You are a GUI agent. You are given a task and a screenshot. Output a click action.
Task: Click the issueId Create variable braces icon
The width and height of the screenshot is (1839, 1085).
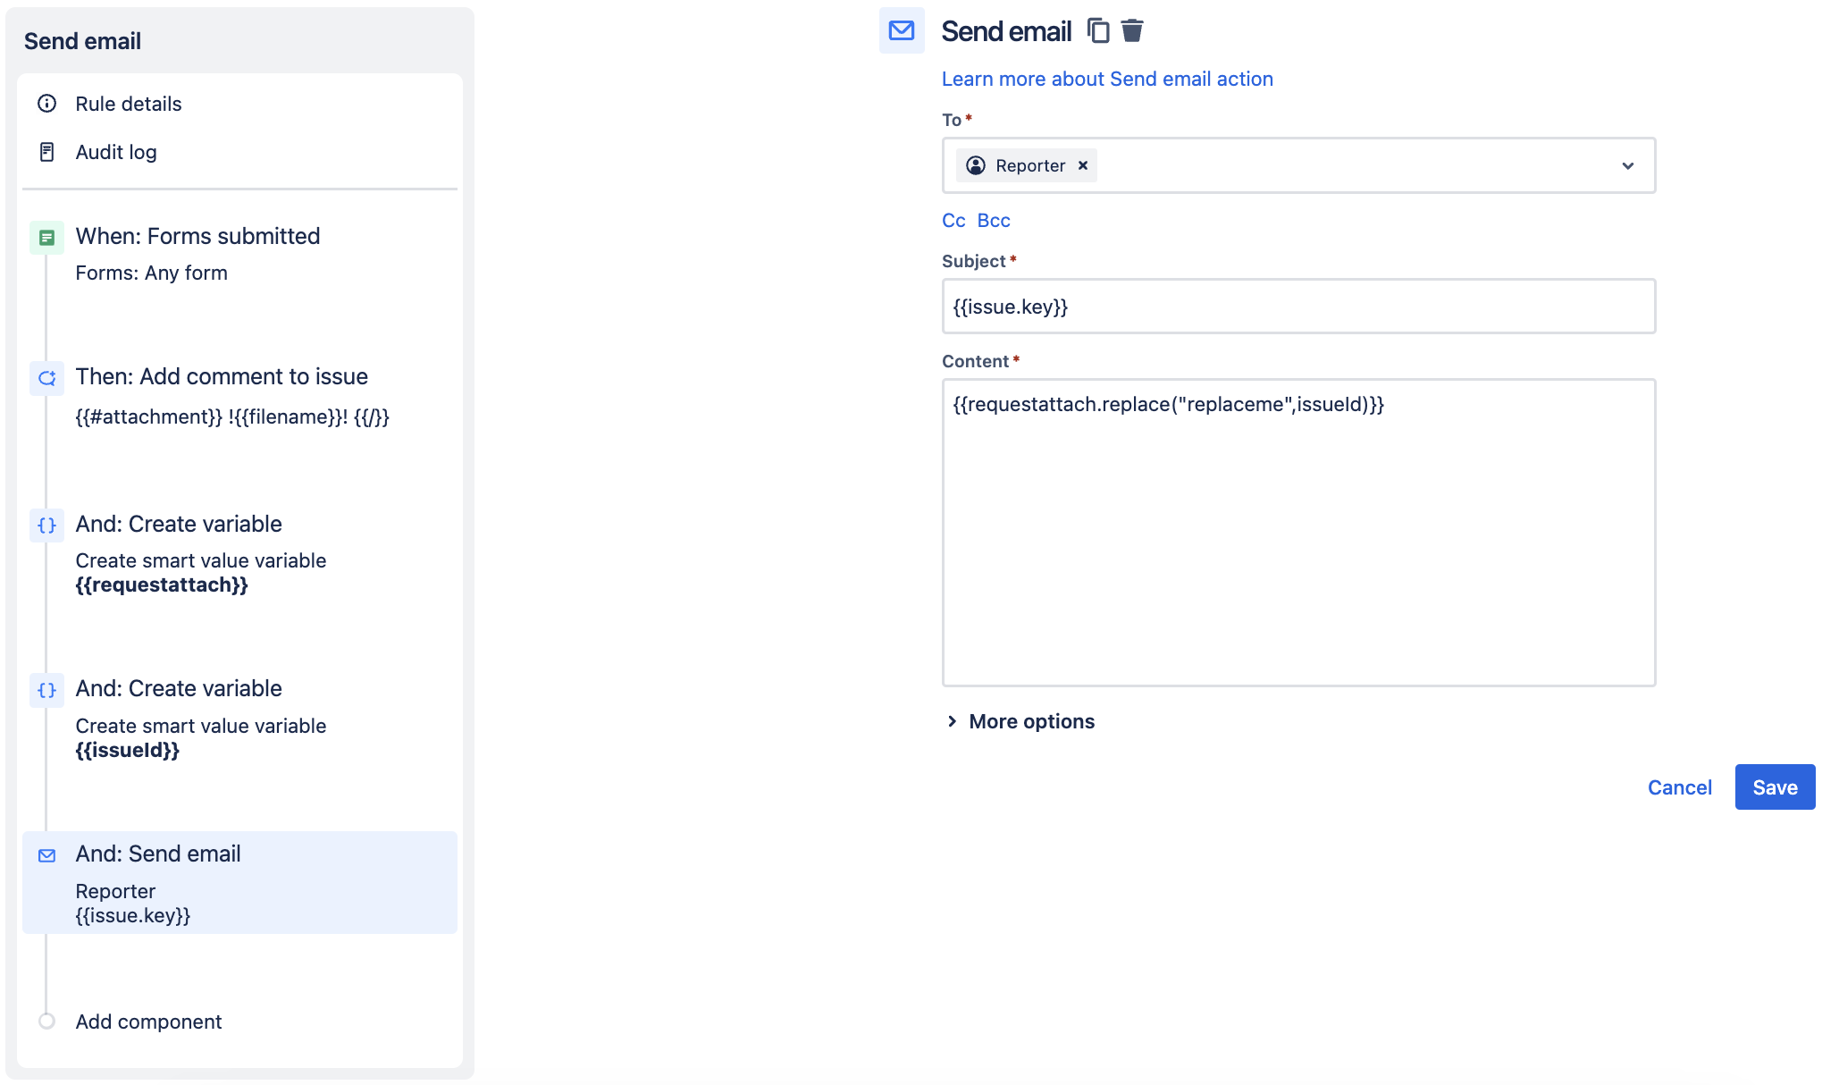(x=47, y=690)
